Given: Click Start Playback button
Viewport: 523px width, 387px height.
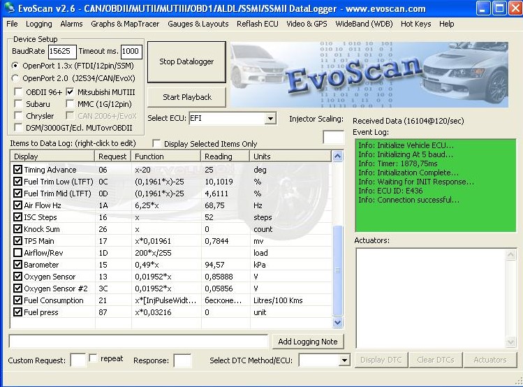Looking at the screenshot, I should pyautogui.click(x=187, y=97).
